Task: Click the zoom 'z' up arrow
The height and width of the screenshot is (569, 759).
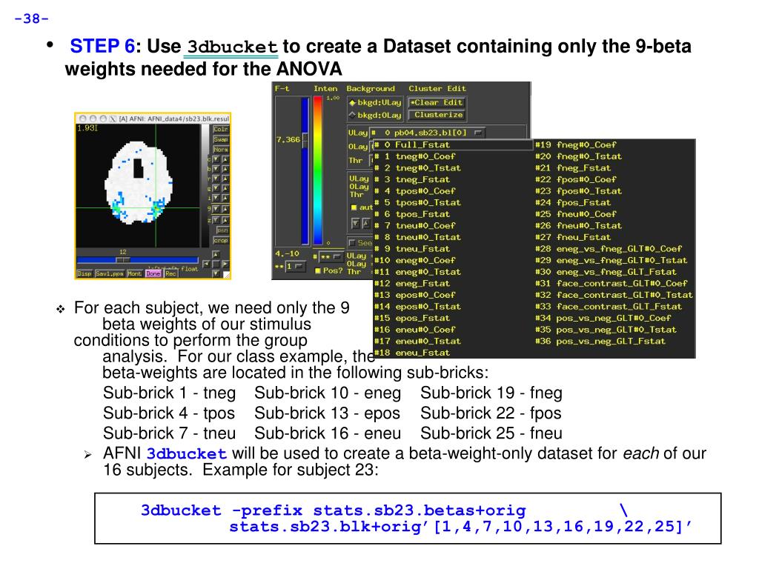Action: (x=225, y=220)
